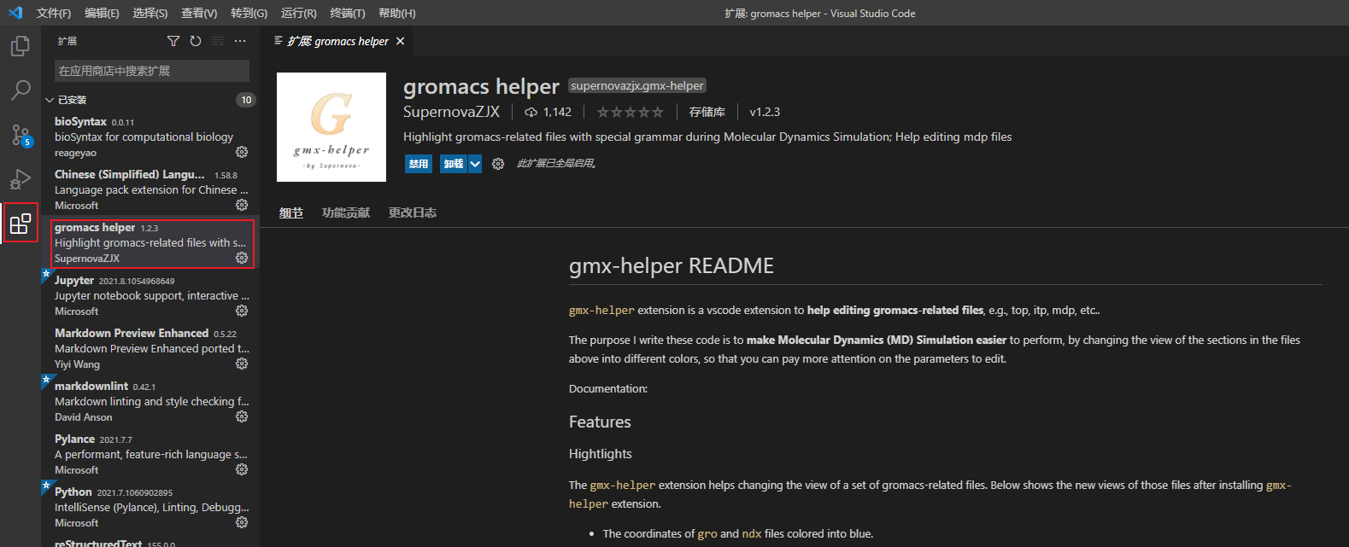Open the Run menu (运行)
This screenshot has width=1349, height=547.
(x=298, y=13)
